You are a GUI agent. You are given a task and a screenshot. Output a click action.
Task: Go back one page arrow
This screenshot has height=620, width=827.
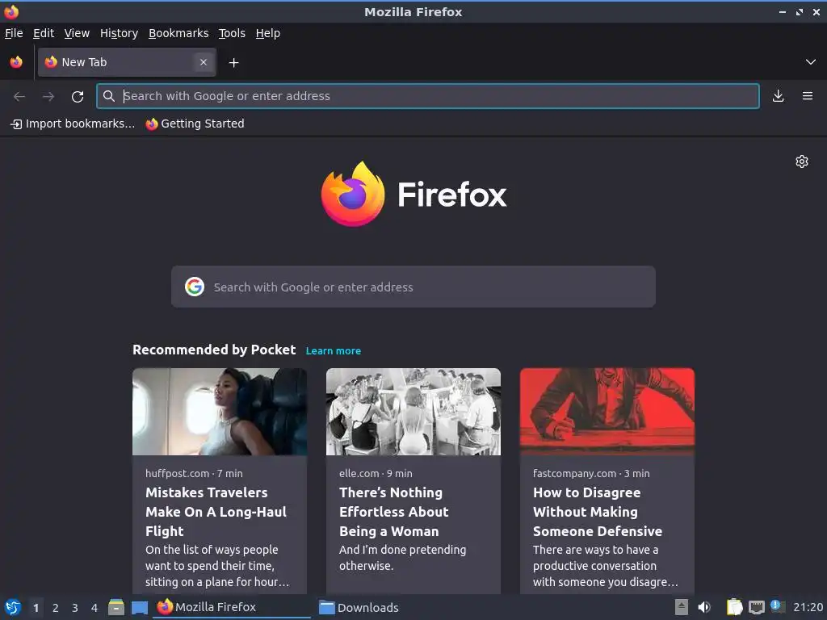(19, 97)
